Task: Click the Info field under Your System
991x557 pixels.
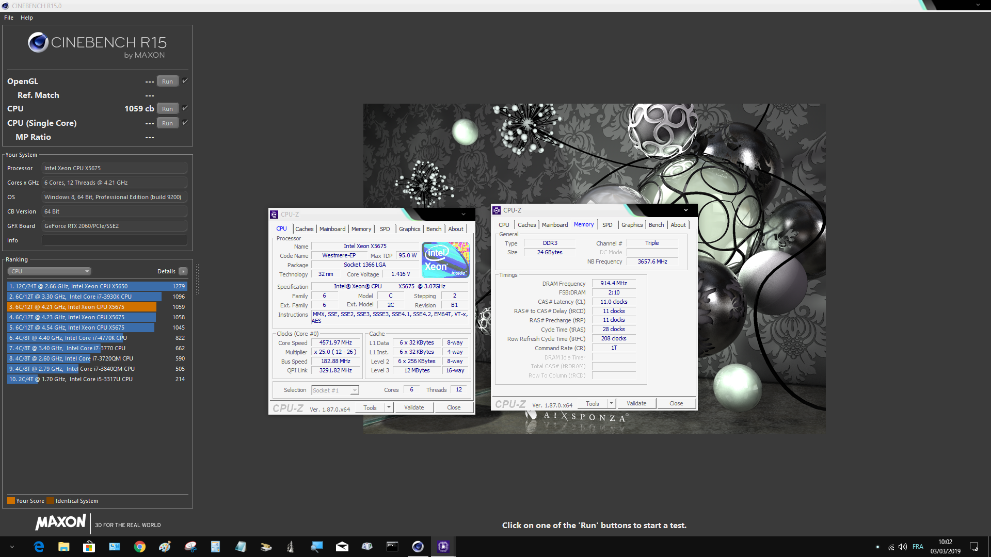Action: coord(114,240)
